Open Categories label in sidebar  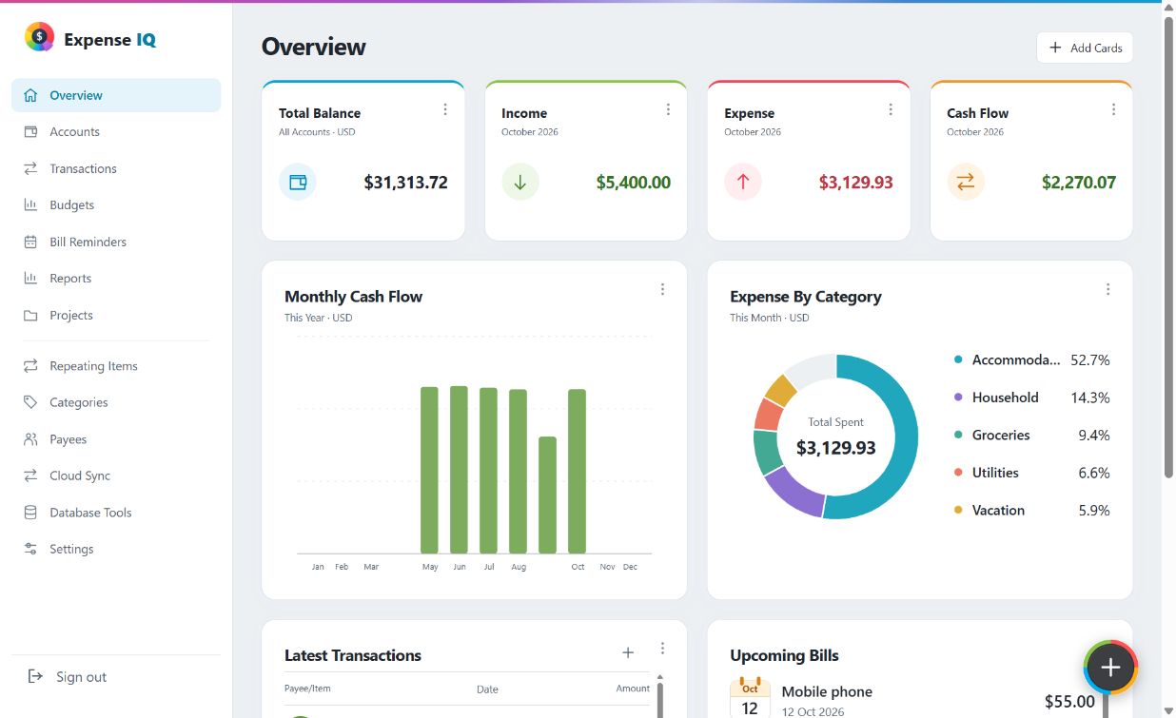click(79, 402)
